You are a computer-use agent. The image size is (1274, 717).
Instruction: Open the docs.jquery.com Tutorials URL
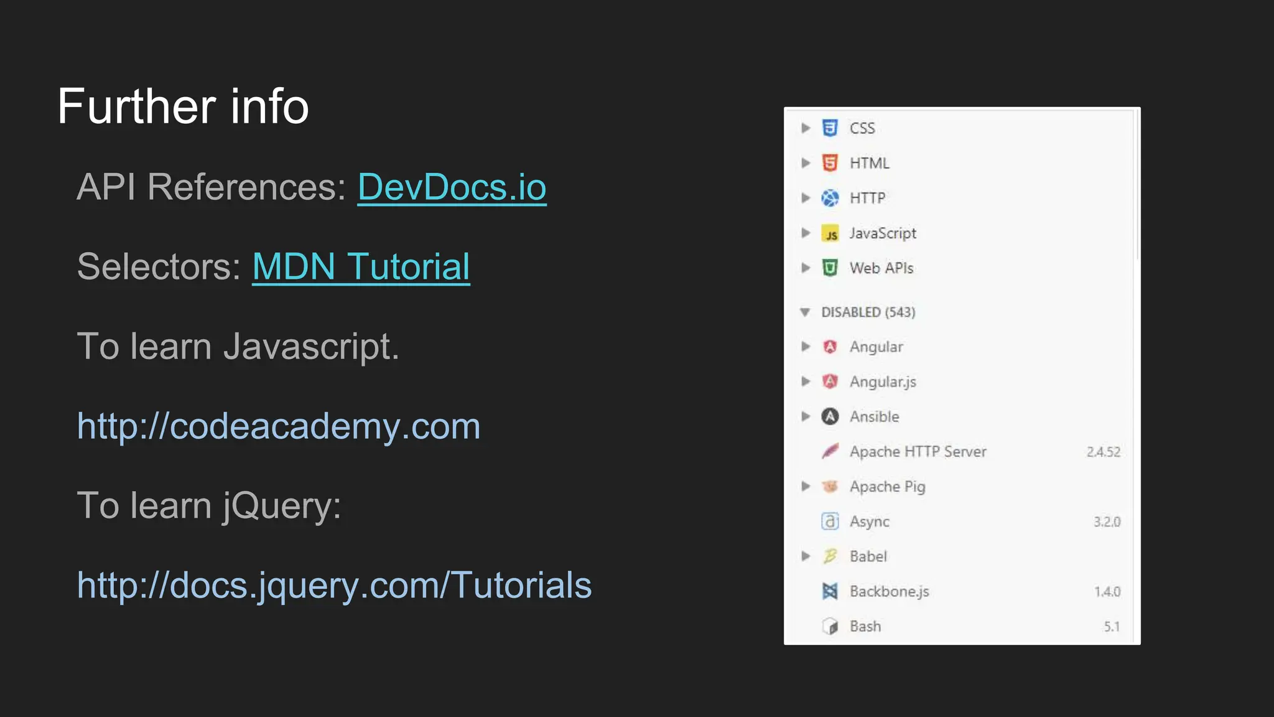[x=334, y=586]
